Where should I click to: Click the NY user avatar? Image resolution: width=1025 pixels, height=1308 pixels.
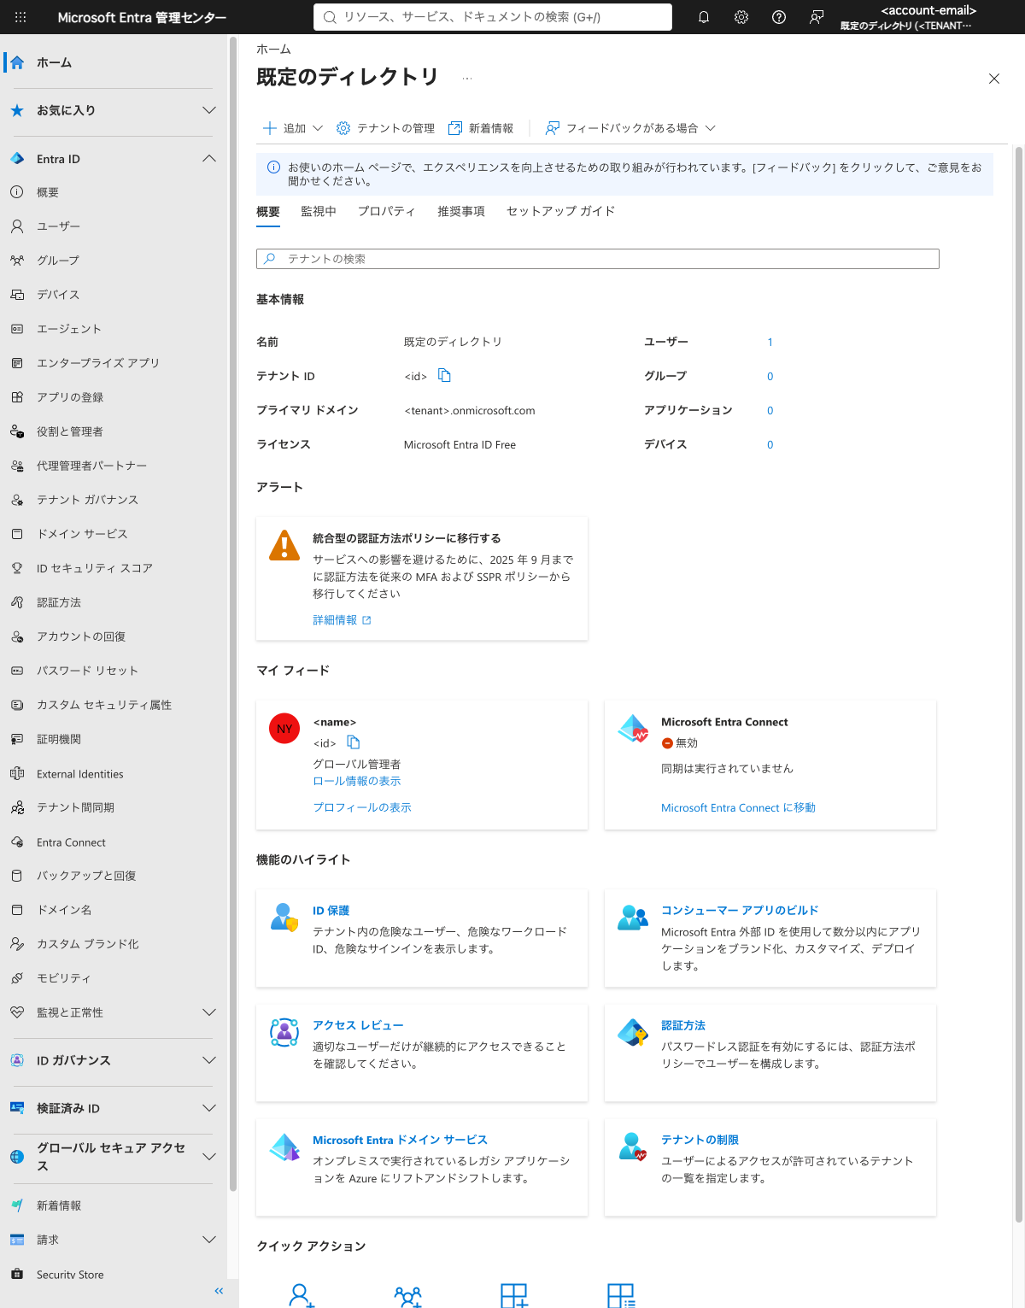(x=284, y=729)
